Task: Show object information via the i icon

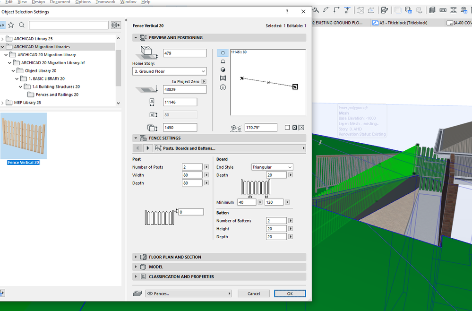Action: [x=223, y=87]
